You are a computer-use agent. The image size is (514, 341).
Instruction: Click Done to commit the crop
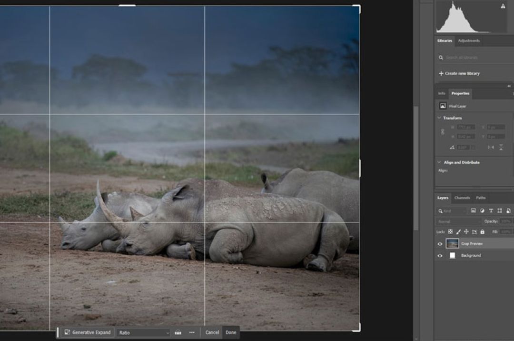(231, 332)
